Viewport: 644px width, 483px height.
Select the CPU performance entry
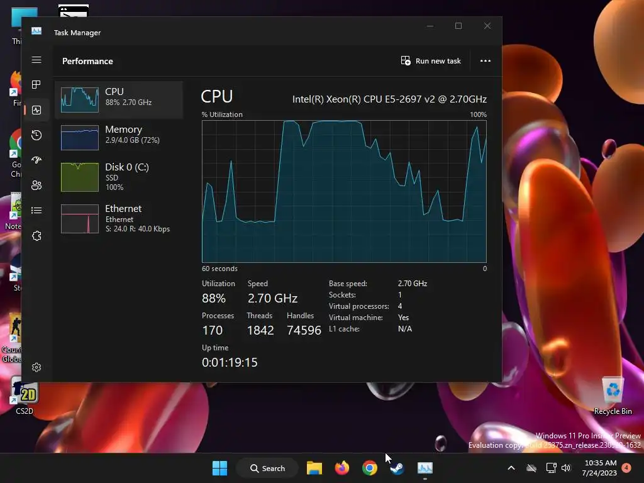(119, 100)
